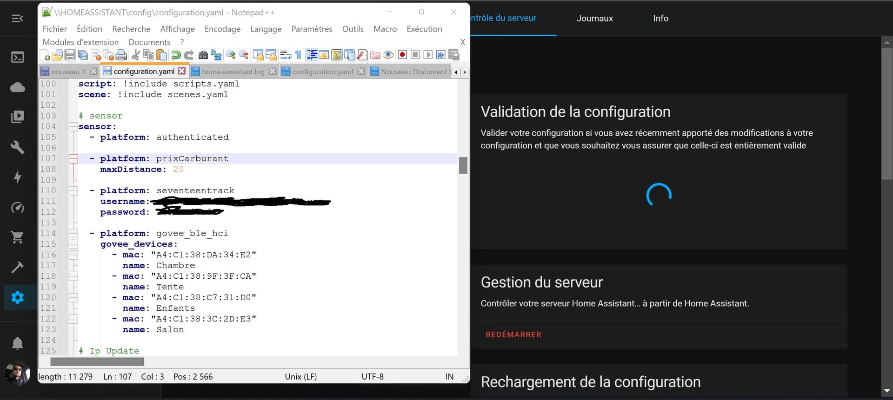Collapse the prixCarburant fold at line 107
The image size is (893, 400).
(73, 159)
